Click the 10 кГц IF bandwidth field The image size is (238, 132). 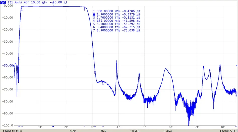(x=135, y=131)
